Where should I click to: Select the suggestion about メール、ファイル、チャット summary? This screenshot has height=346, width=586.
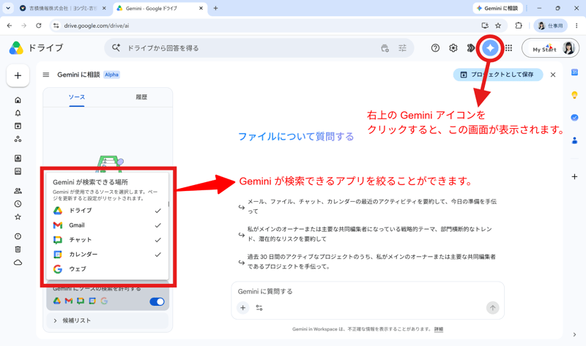tap(368, 206)
